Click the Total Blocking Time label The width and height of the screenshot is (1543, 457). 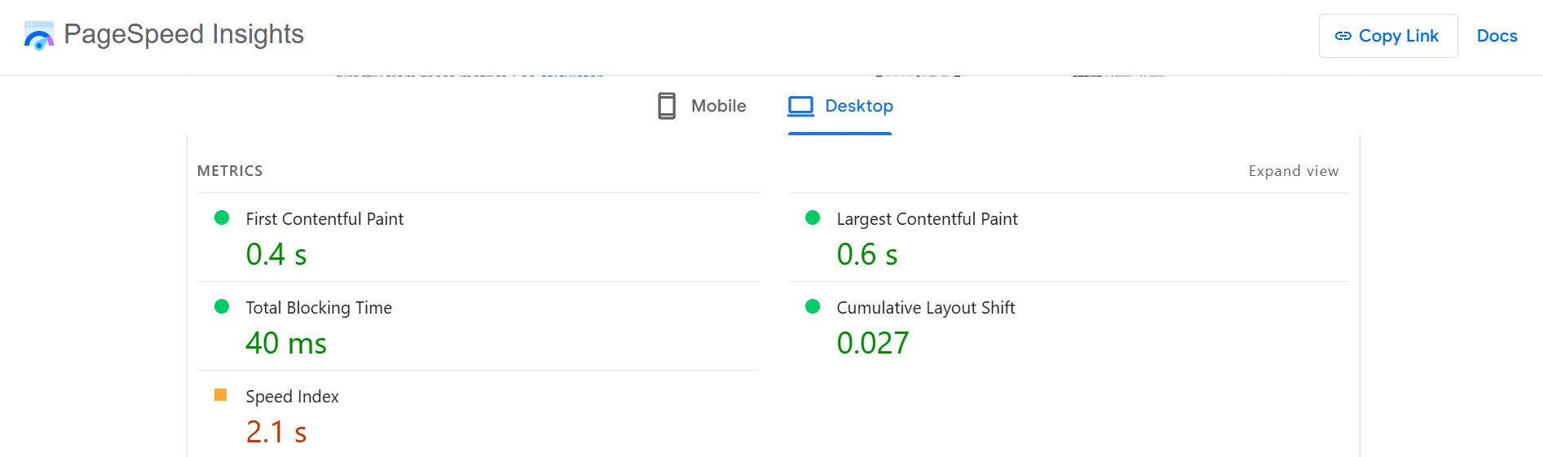tap(319, 308)
